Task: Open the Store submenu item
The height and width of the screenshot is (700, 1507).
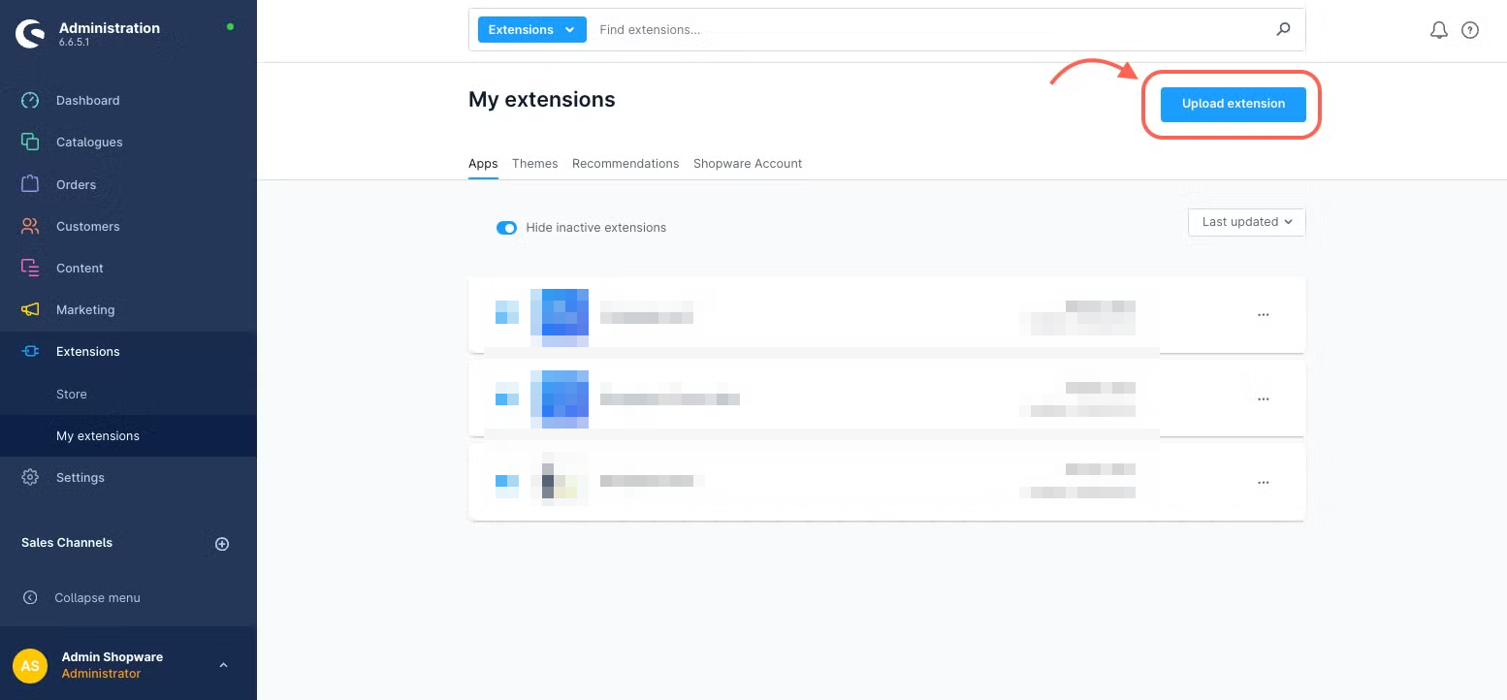Action: pos(128,395)
